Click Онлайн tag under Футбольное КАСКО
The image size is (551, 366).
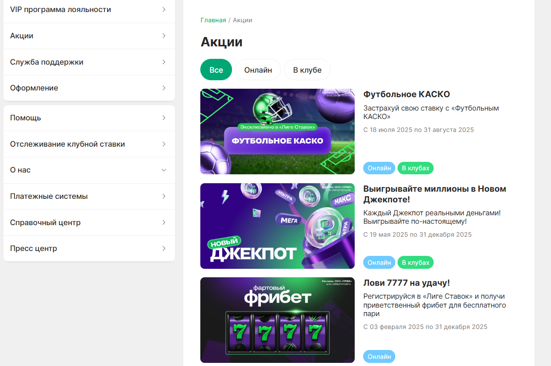tap(379, 168)
